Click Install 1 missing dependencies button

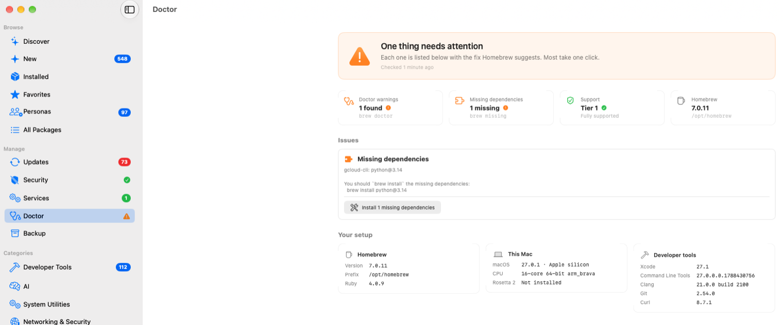click(393, 207)
